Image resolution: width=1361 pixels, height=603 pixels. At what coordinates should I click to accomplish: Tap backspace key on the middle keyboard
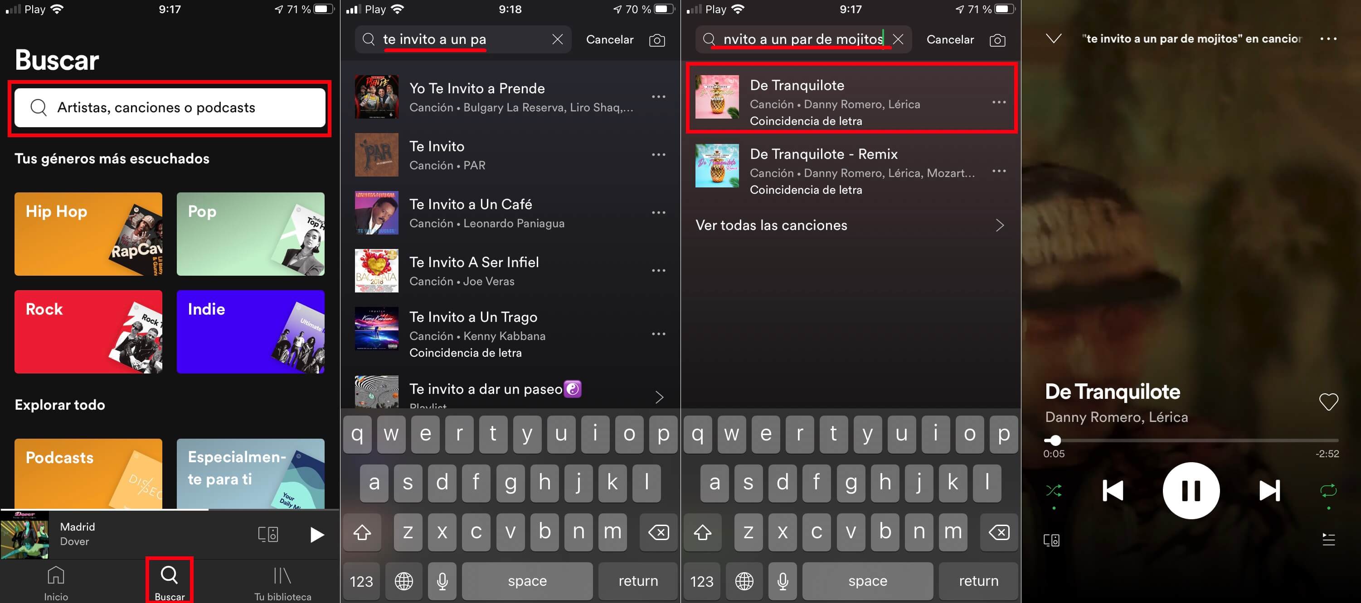658,532
